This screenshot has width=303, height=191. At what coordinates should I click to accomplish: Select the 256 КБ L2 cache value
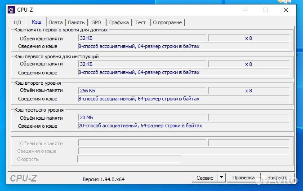[142, 91]
